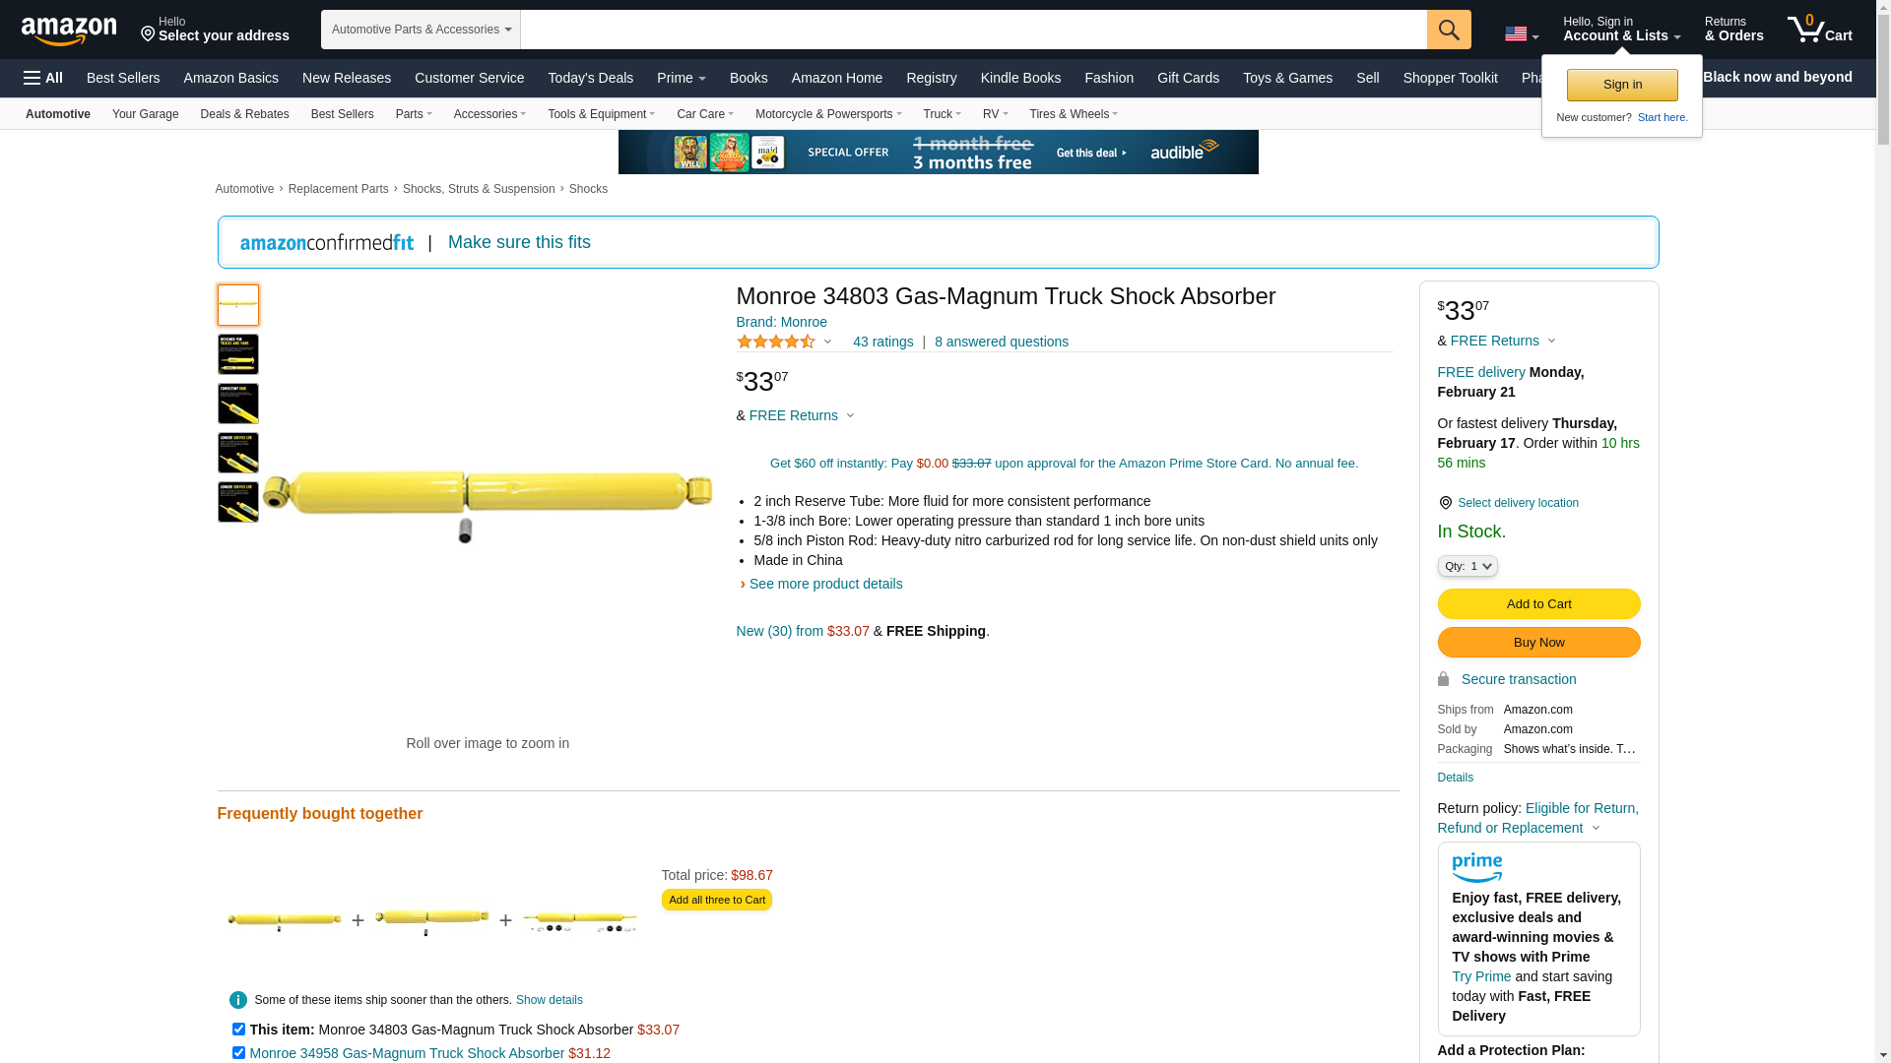
Task: Open the All hamburger menu
Action: pyautogui.click(x=43, y=78)
